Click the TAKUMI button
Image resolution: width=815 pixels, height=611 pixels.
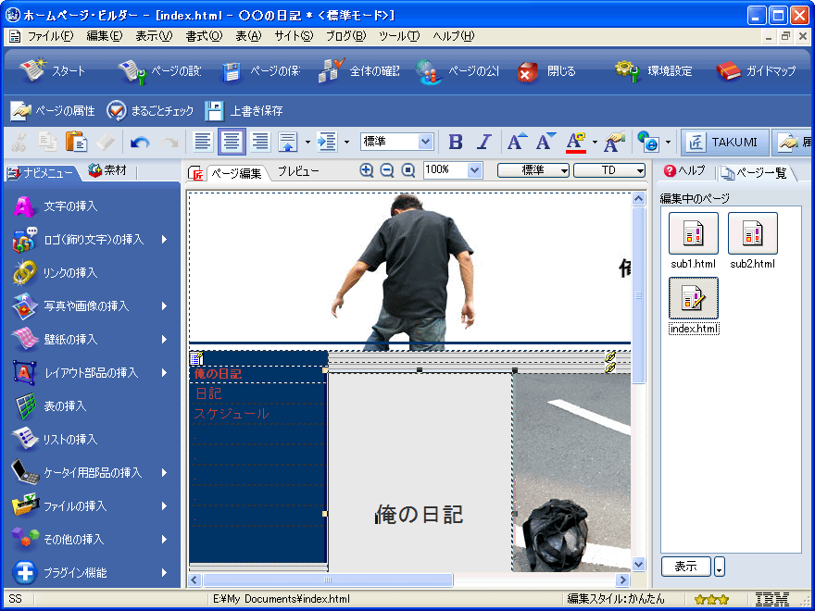(724, 142)
